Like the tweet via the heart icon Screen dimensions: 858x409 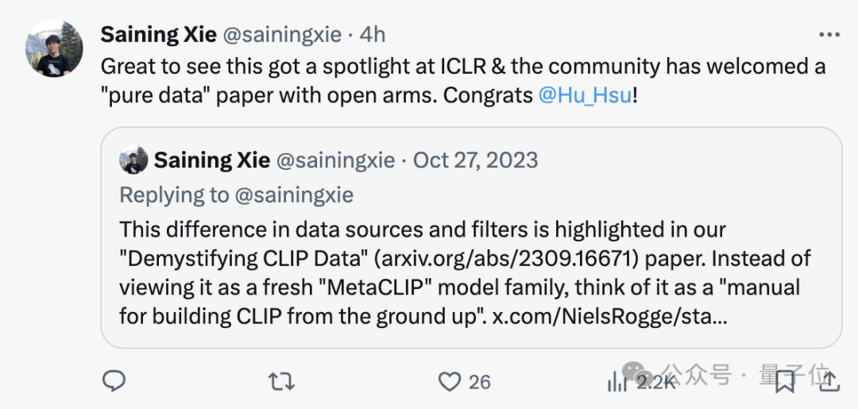(450, 382)
